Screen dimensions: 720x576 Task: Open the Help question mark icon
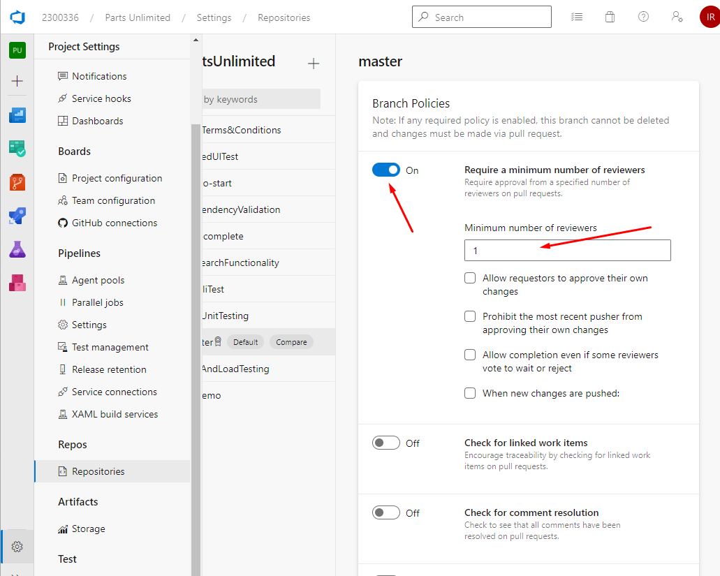[x=643, y=17]
